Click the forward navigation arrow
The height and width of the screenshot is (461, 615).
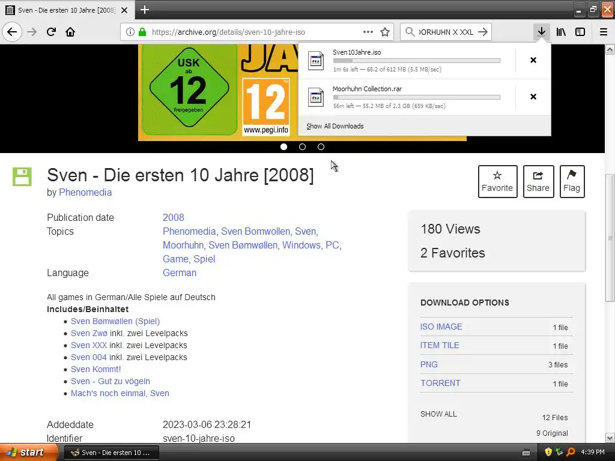pos(32,32)
